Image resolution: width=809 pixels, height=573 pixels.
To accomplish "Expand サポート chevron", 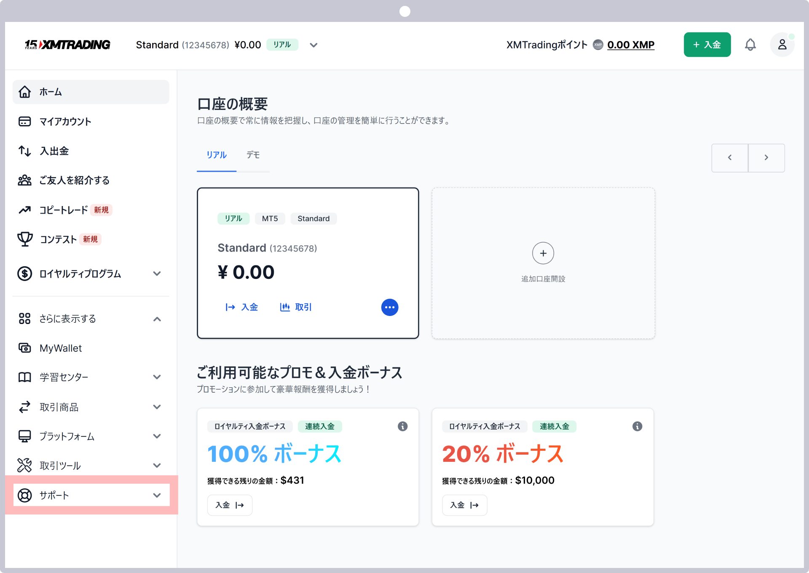I will 157,495.
